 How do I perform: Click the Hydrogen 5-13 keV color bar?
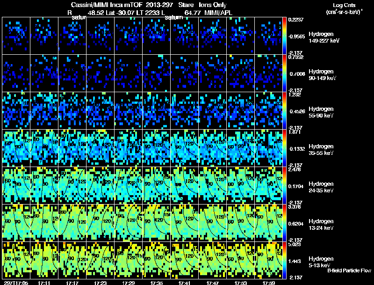[284, 261]
